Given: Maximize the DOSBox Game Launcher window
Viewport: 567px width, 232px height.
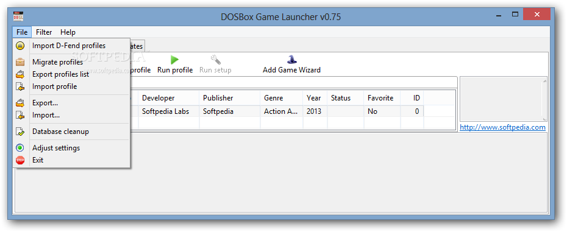Looking at the screenshot, I should (x=515, y=15).
